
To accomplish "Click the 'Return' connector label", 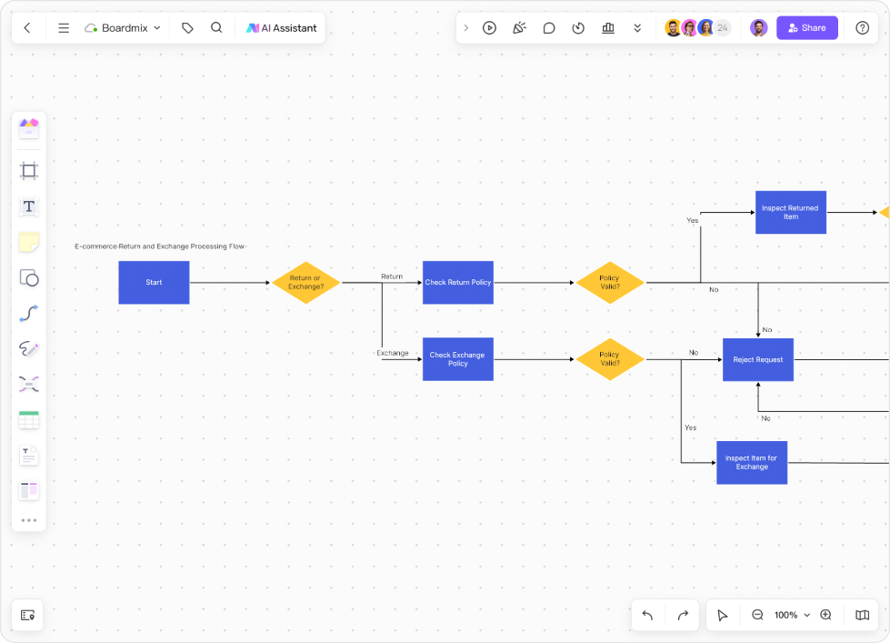I will click(392, 276).
